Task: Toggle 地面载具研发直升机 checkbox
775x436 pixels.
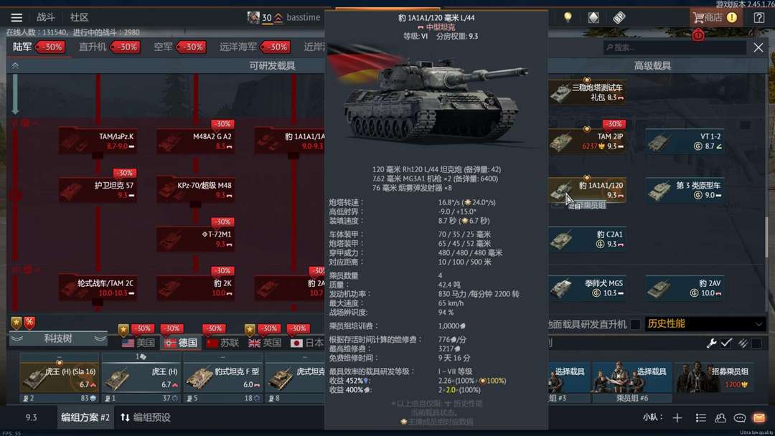Action: (636, 324)
